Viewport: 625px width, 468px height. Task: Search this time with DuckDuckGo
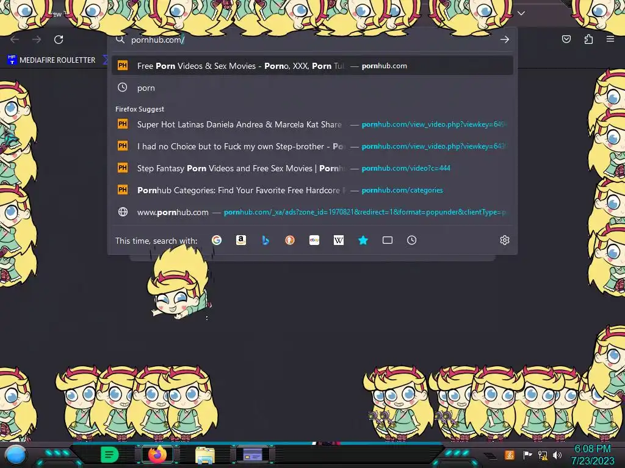tap(290, 240)
